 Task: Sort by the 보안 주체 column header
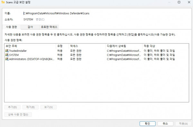(x=30, y=46)
